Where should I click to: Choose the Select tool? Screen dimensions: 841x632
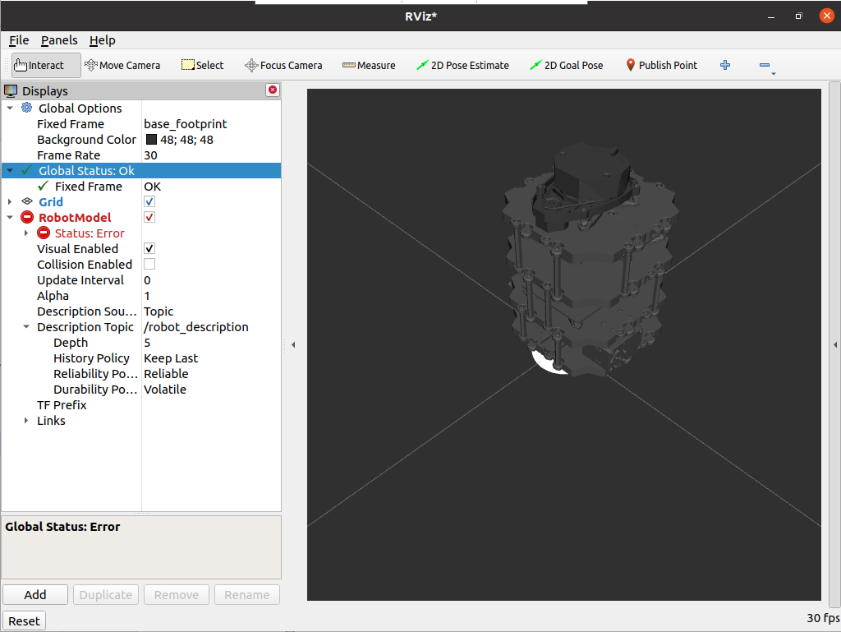pos(202,65)
